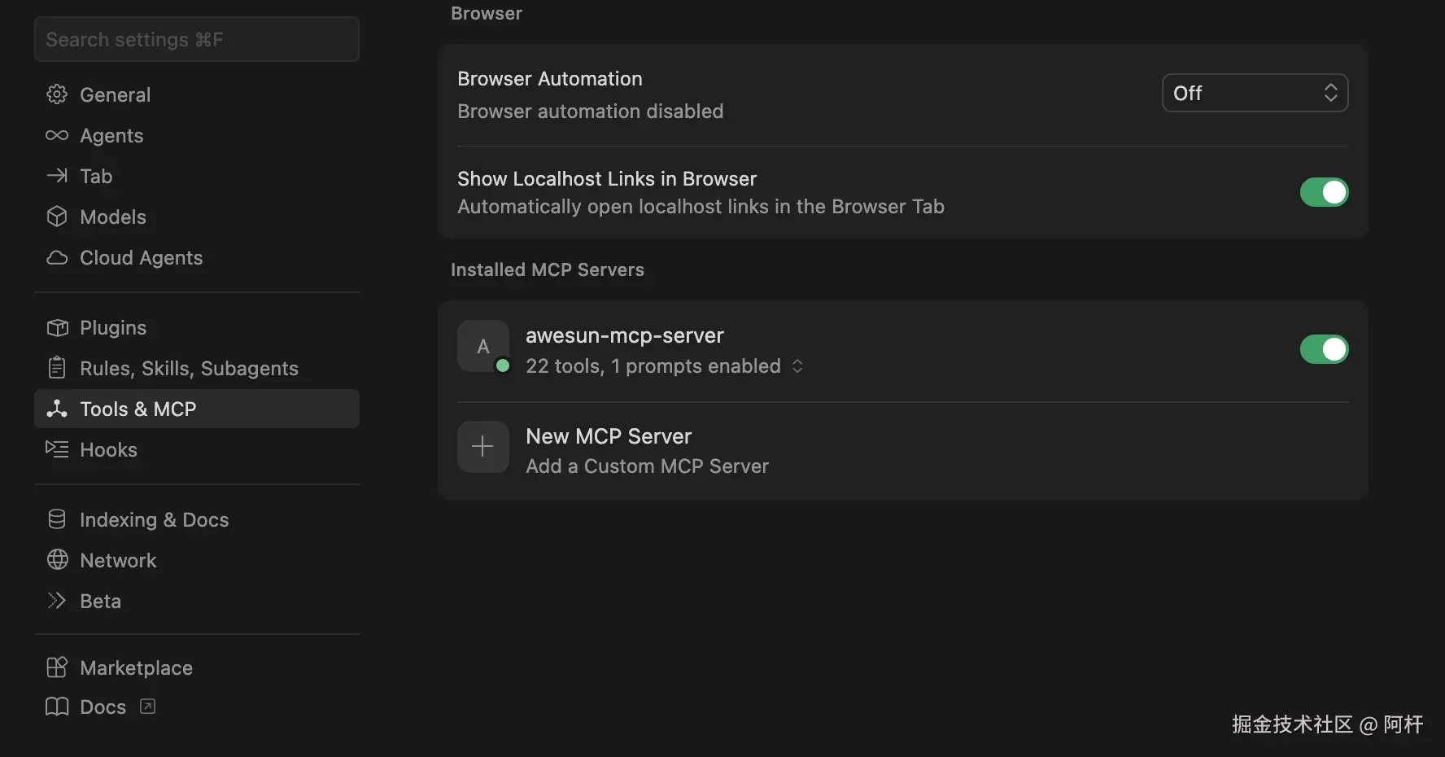Select Indexing & Docs in sidebar

pos(154,519)
